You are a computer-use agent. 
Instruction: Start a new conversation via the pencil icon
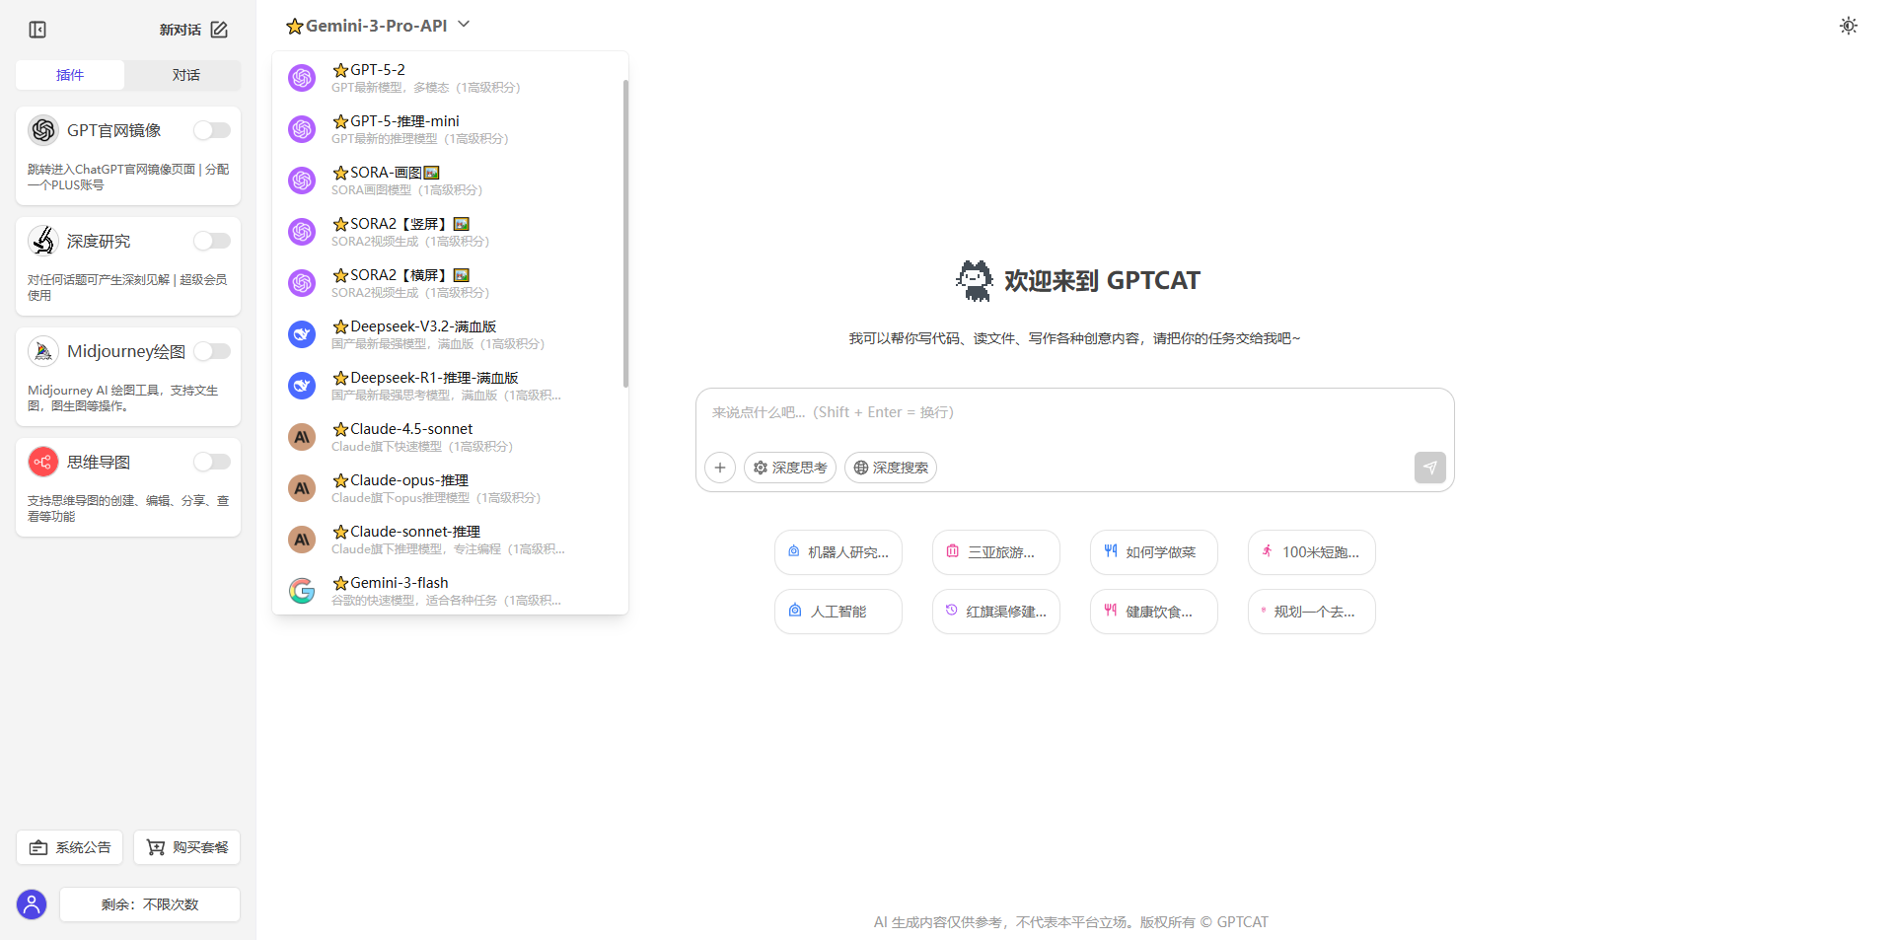point(219,30)
